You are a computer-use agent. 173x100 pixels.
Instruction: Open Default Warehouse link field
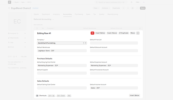[62, 51]
